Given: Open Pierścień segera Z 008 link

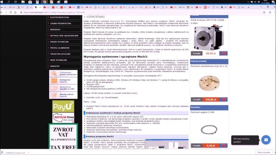Looking at the screenshot, I should click(x=202, y=112).
